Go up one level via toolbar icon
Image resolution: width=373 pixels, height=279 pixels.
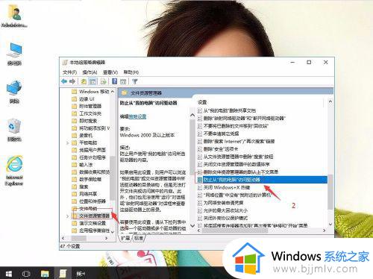tap(84, 81)
